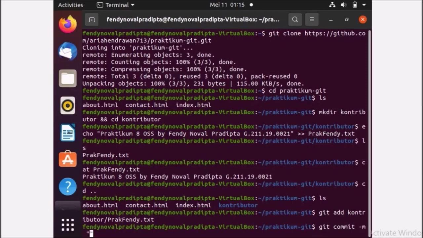Close the terminal window
423x238 pixels.
click(363, 20)
